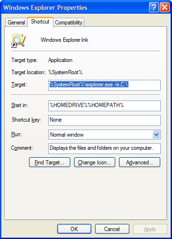Image resolution: width=172 pixels, height=239 pixels.
Task: Click the 'Windows Explorer Properties' title bar text
Action: click(x=45, y=8)
